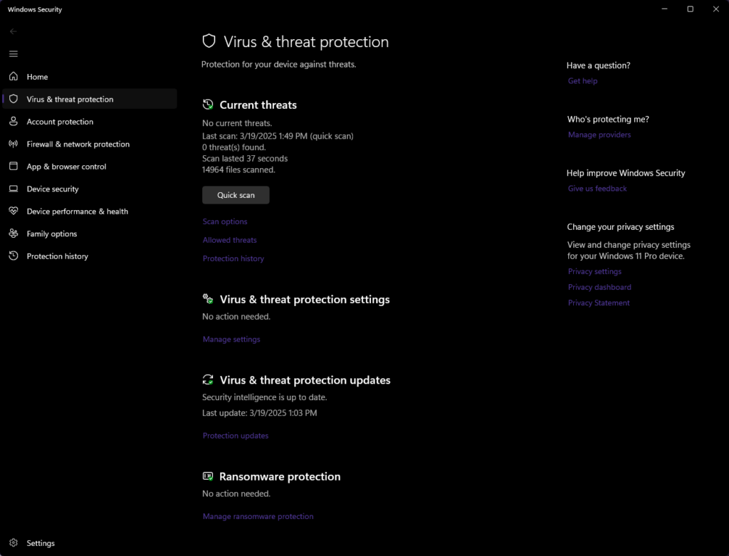Select Virus & threat protection in sidebar
Image resolution: width=729 pixels, height=556 pixels.
[70, 100]
